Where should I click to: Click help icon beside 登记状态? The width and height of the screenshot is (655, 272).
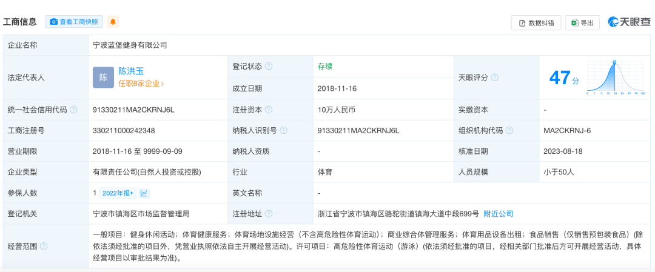pyautogui.click(x=269, y=66)
